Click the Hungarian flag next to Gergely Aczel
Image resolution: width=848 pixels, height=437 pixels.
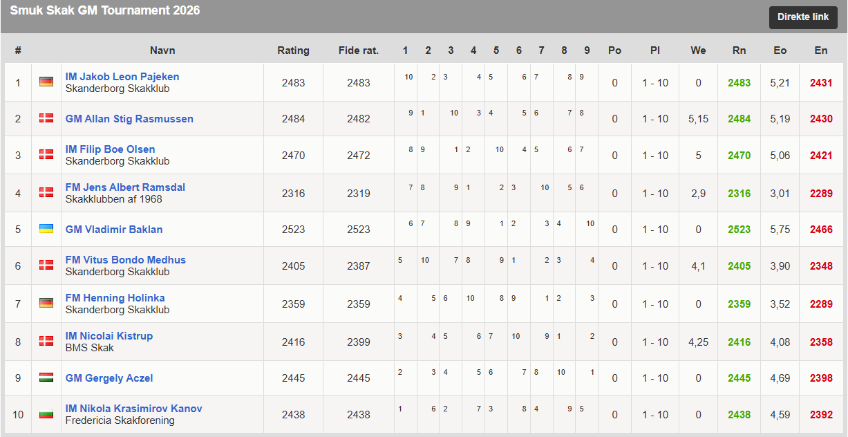(46, 377)
